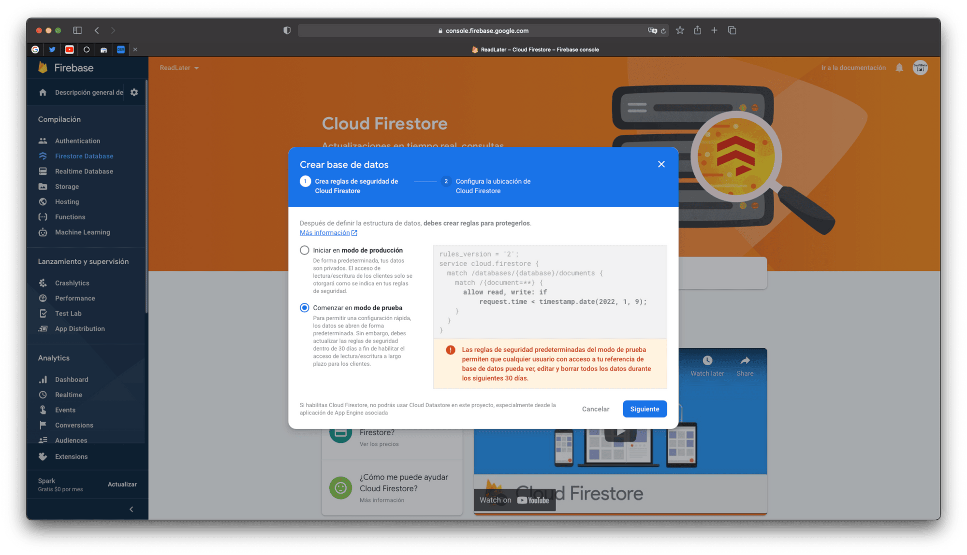Open Functions section

click(71, 216)
